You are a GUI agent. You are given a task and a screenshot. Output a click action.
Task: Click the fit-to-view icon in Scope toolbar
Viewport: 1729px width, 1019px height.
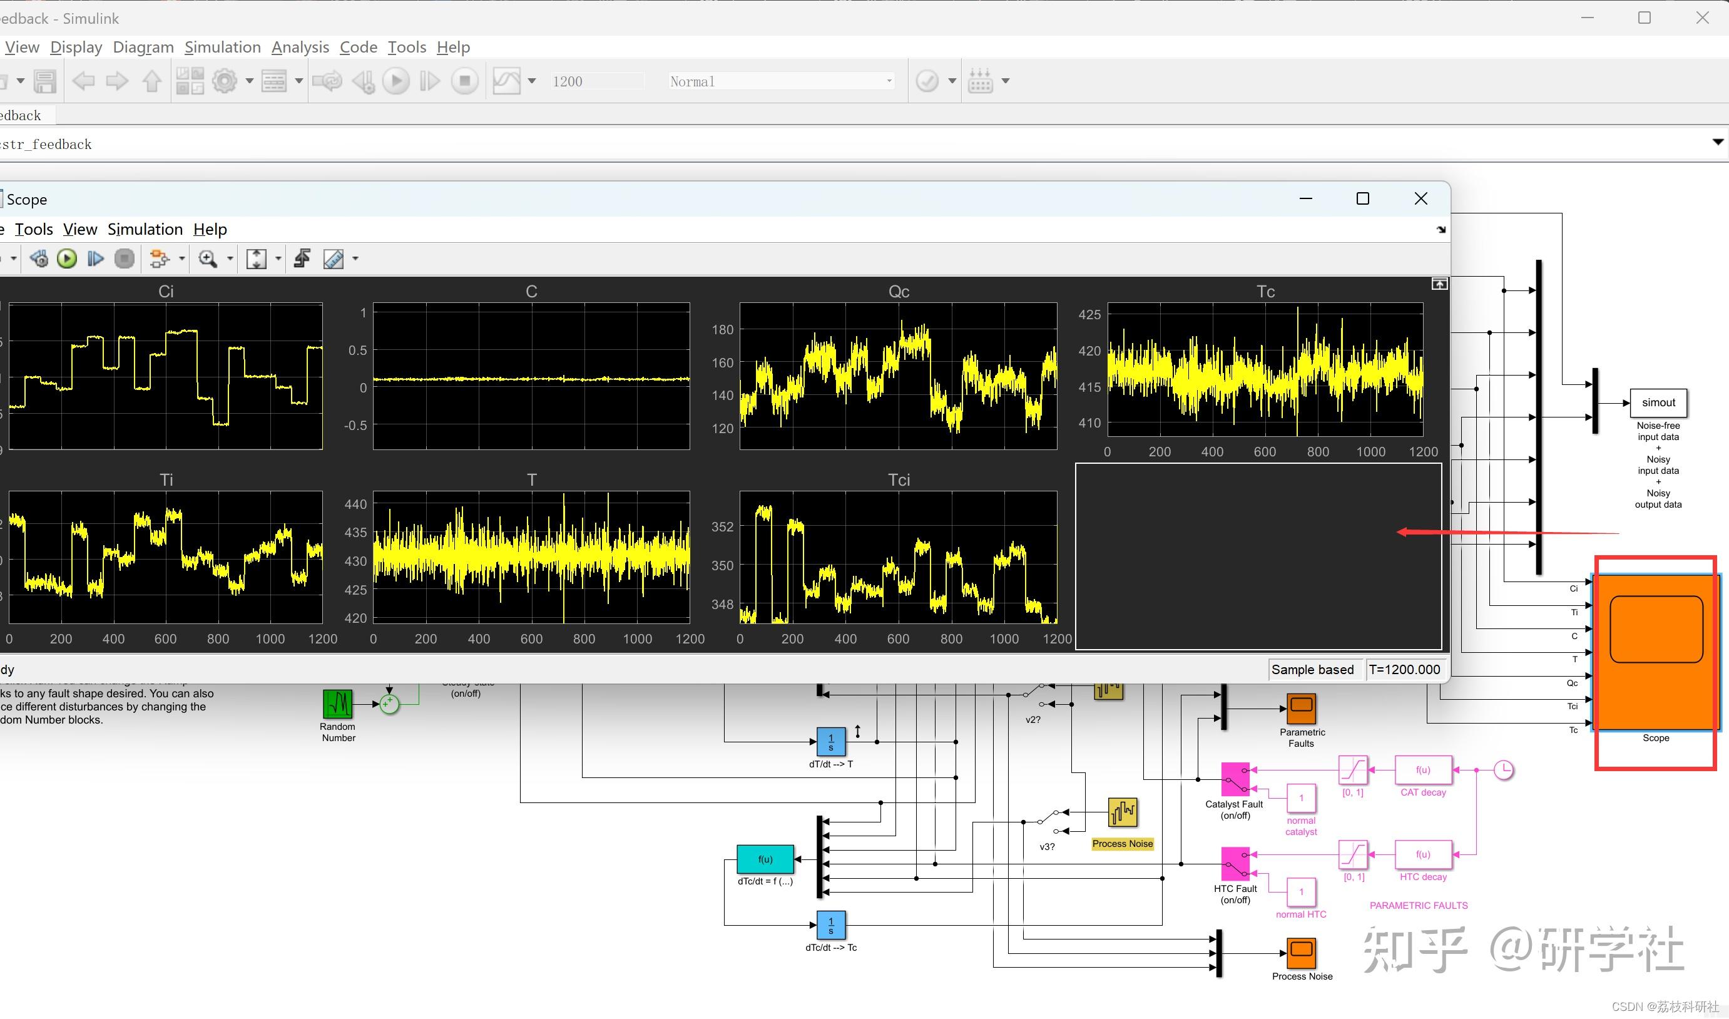(x=257, y=258)
